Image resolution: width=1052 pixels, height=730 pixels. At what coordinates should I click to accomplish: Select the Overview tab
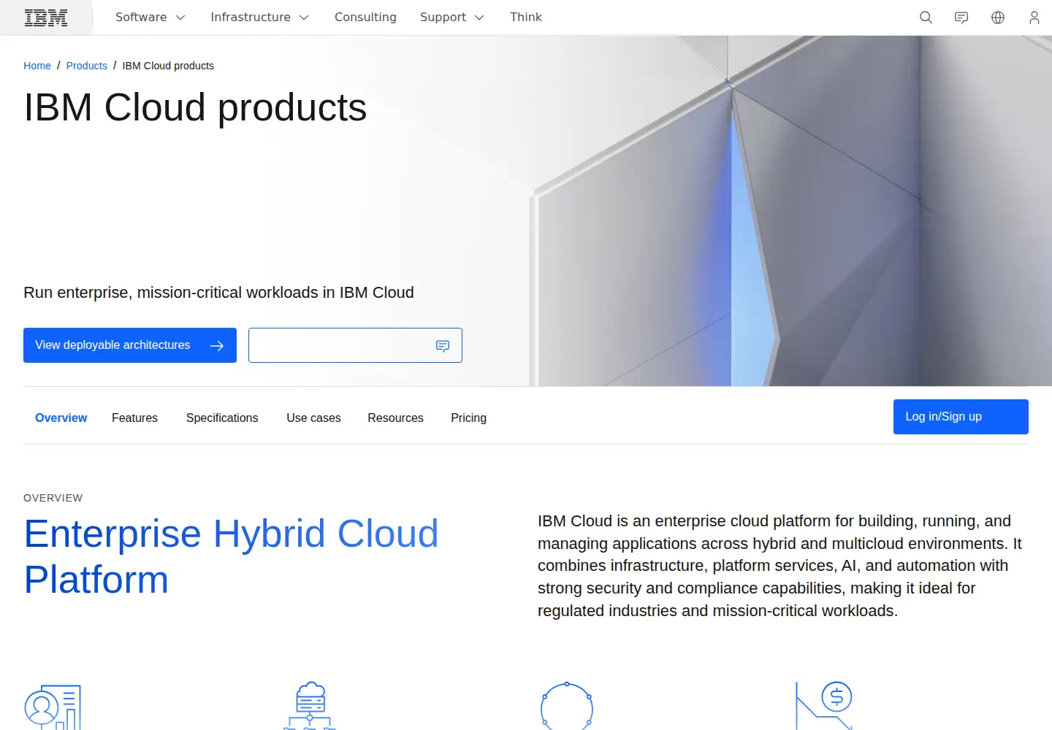click(61, 418)
